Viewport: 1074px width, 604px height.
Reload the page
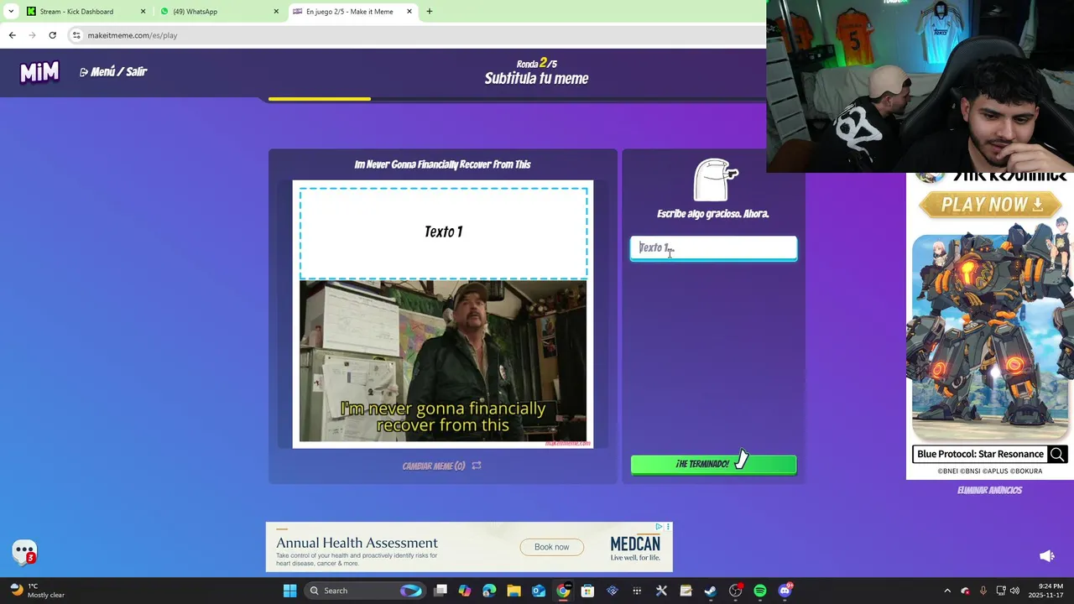coord(52,35)
